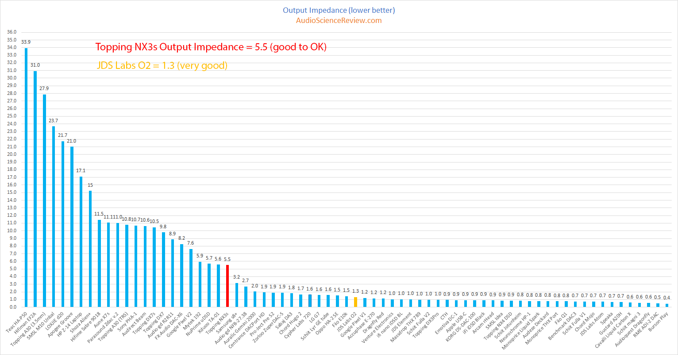Select the 3.2 value label

(x=237, y=276)
